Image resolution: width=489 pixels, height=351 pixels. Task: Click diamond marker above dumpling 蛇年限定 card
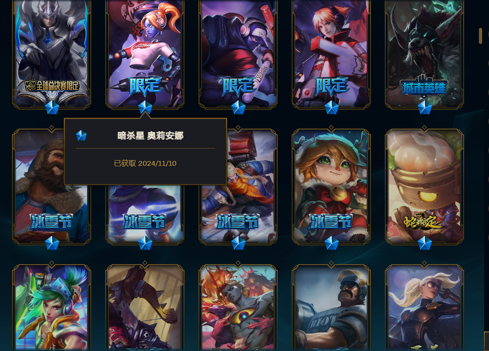(x=424, y=128)
